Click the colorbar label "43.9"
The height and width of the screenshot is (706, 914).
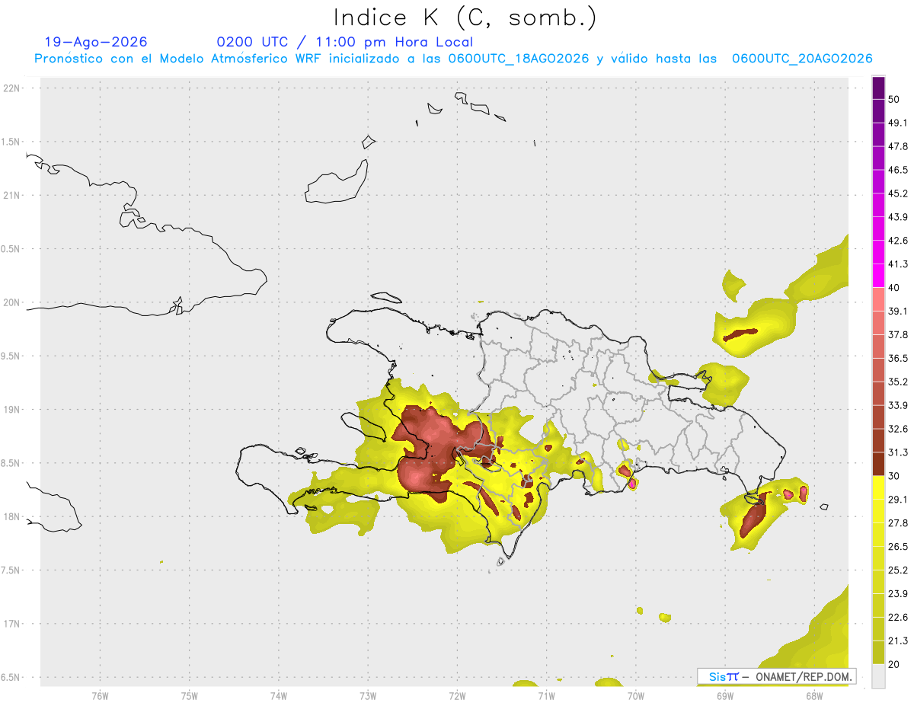click(x=898, y=217)
